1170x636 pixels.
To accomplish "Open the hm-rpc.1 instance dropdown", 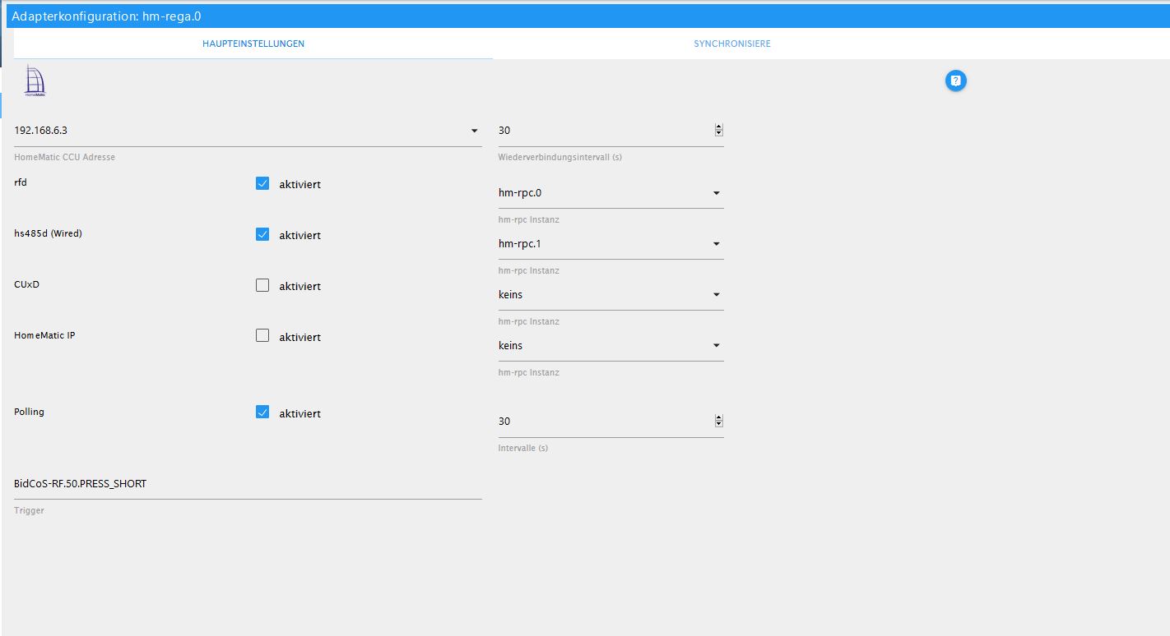I will (611, 244).
